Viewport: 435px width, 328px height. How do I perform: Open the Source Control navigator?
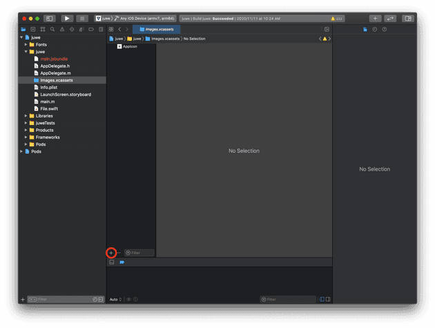[x=32, y=30]
